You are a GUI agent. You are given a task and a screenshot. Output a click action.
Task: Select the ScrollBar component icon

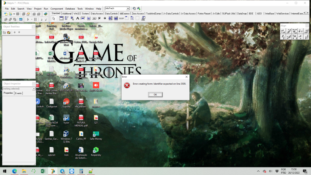121,18
